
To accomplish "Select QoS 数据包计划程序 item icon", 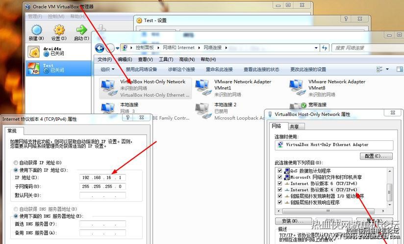I will click(287, 171).
